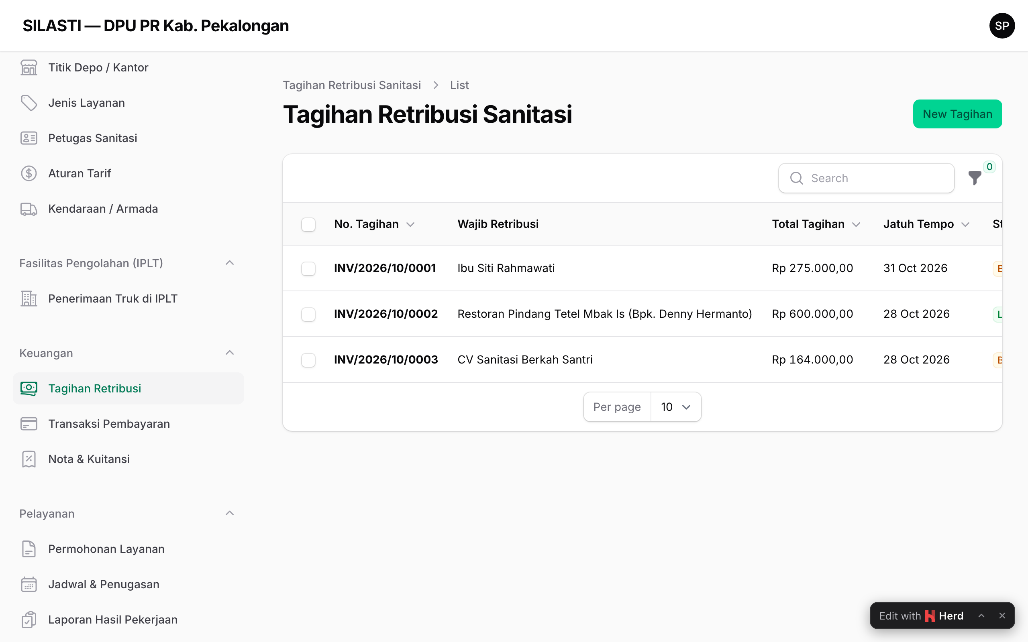Collapse the Fasilitas Pengolahan (IPLT) group
The height and width of the screenshot is (642, 1028).
tap(229, 263)
